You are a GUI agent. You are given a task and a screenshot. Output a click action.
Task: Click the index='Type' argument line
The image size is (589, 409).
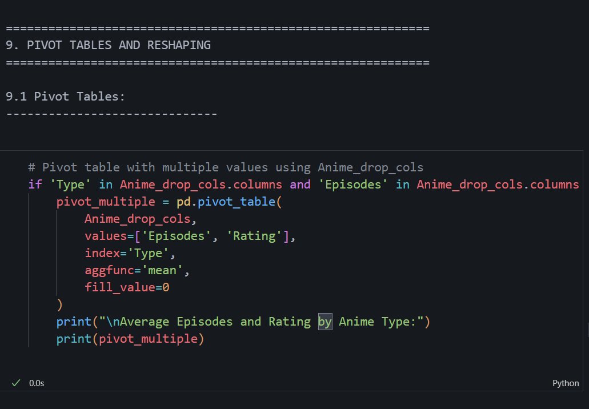130,253
